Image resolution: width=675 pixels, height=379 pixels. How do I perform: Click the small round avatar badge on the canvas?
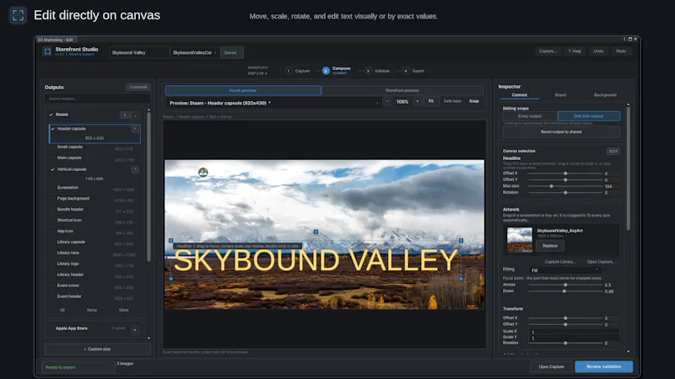[203, 173]
